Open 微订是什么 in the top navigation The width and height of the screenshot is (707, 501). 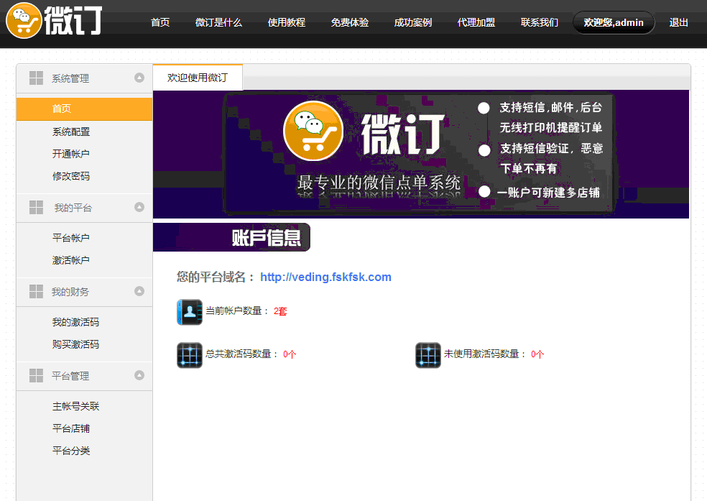(218, 22)
